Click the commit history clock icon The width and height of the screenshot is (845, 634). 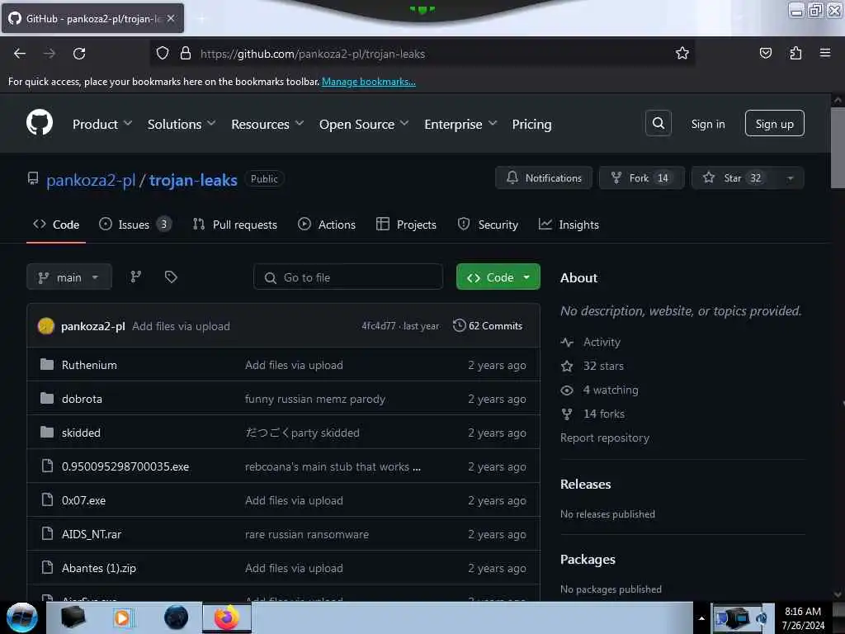click(x=459, y=325)
